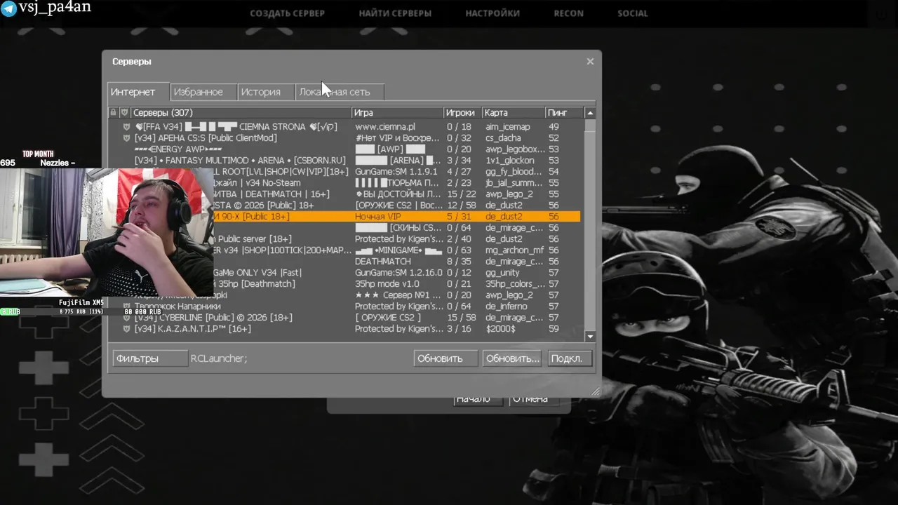Switch to the Интернет tab

(x=138, y=92)
